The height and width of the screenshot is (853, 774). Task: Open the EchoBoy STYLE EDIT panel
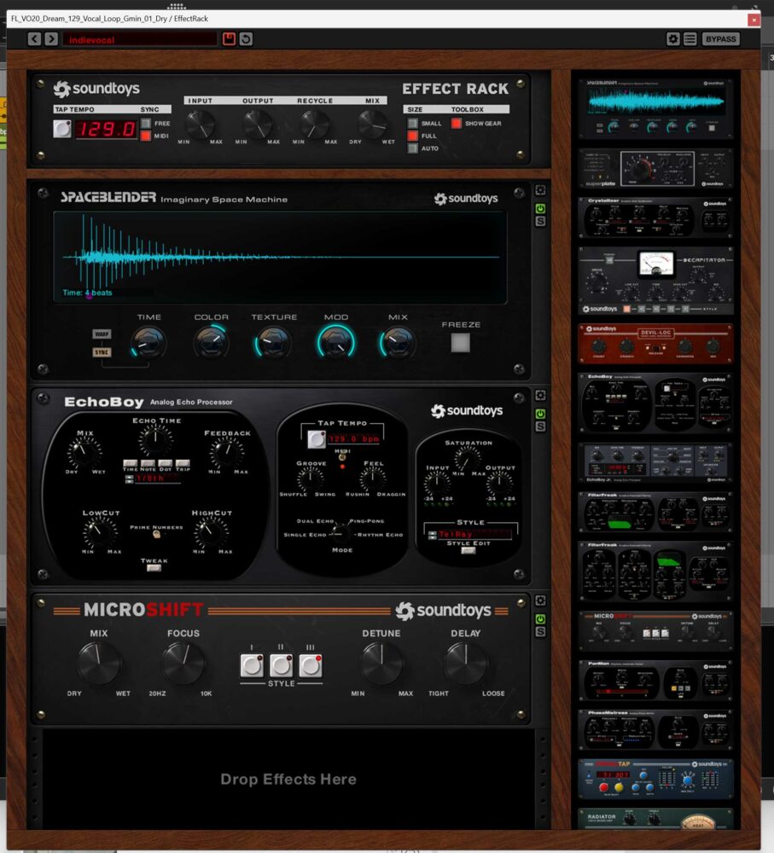468,550
